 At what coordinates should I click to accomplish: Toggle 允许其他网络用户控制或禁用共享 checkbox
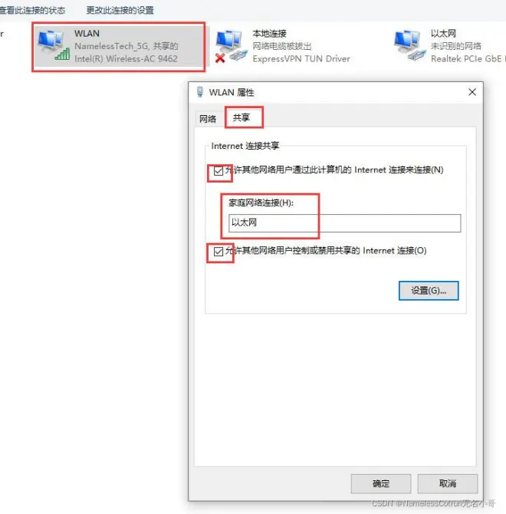coord(219,252)
